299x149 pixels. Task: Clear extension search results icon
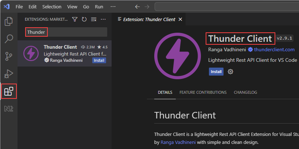[94, 19]
